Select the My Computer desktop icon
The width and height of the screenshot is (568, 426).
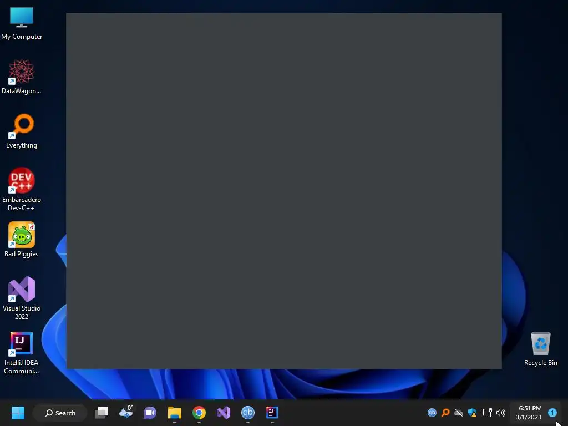[22, 23]
